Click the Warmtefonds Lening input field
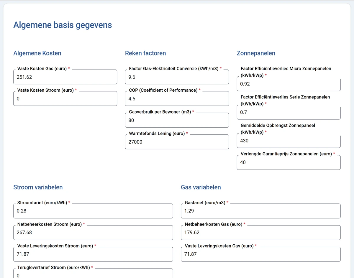 (177, 142)
